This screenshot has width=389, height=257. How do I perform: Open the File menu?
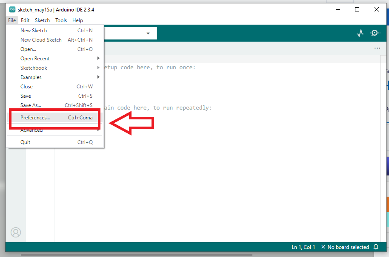[x=12, y=20]
